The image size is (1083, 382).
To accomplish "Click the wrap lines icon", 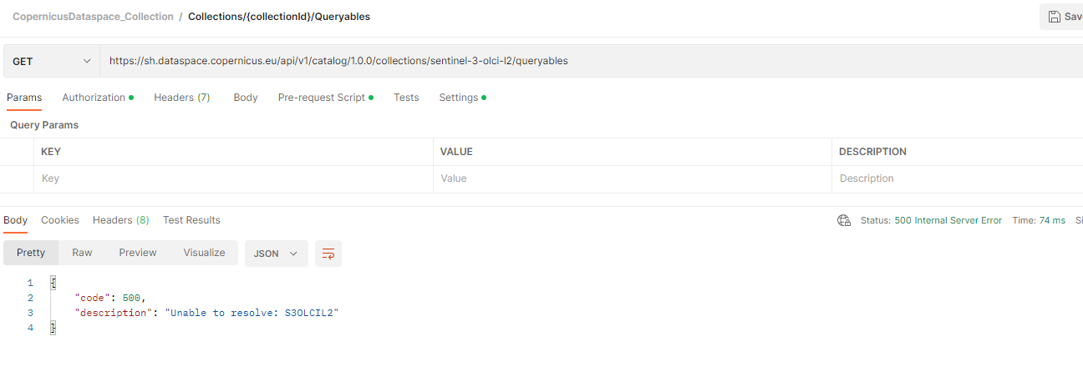I will [x=328, y=254].
